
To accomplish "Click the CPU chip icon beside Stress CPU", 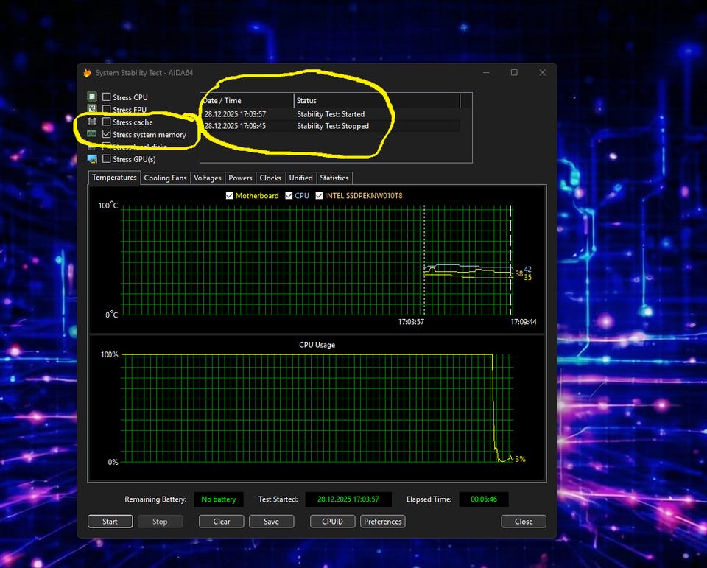I will [92, 97].
